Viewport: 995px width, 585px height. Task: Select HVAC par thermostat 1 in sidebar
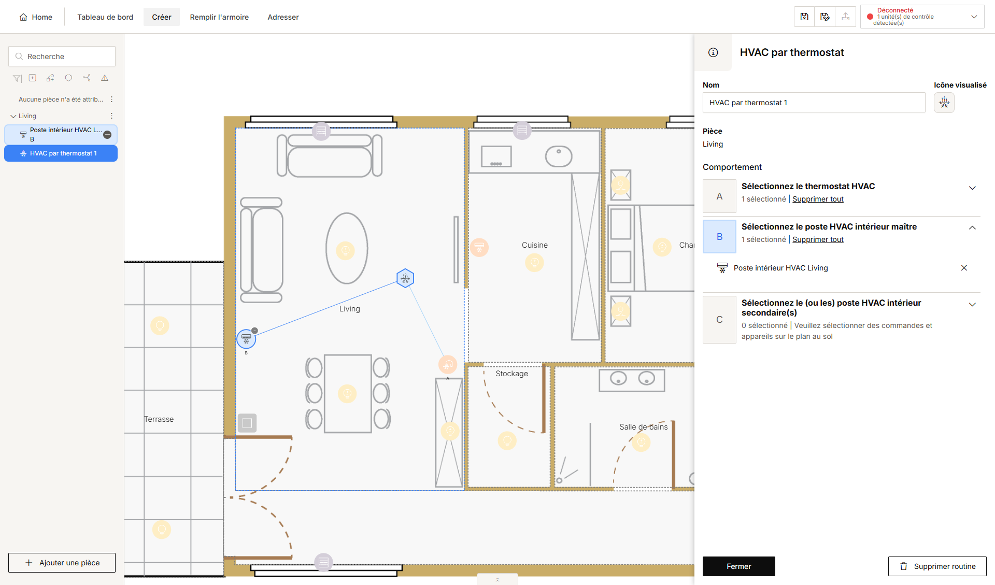pos(61,153)
